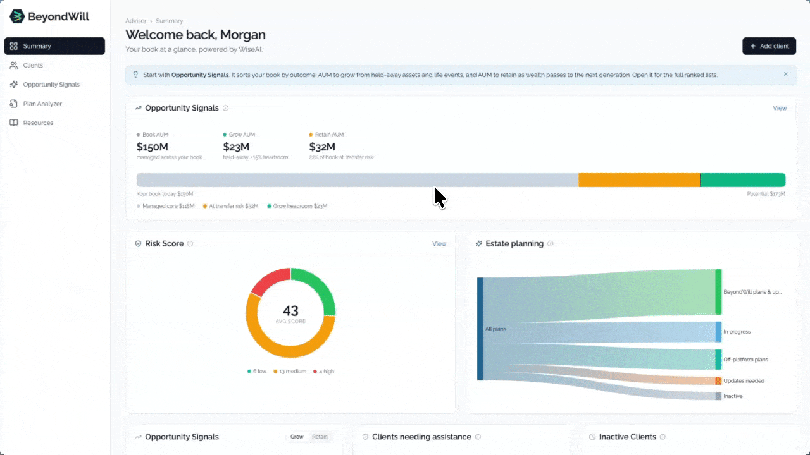Select the Grow toggle in lower Opportunity Signals
This screenshot has height=455, width=810.
297,437
